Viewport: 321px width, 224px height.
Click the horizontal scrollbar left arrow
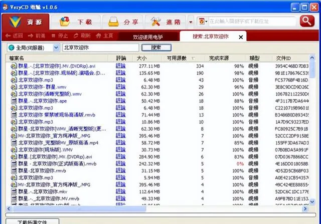pyautogui.click(x=9, y=208)
